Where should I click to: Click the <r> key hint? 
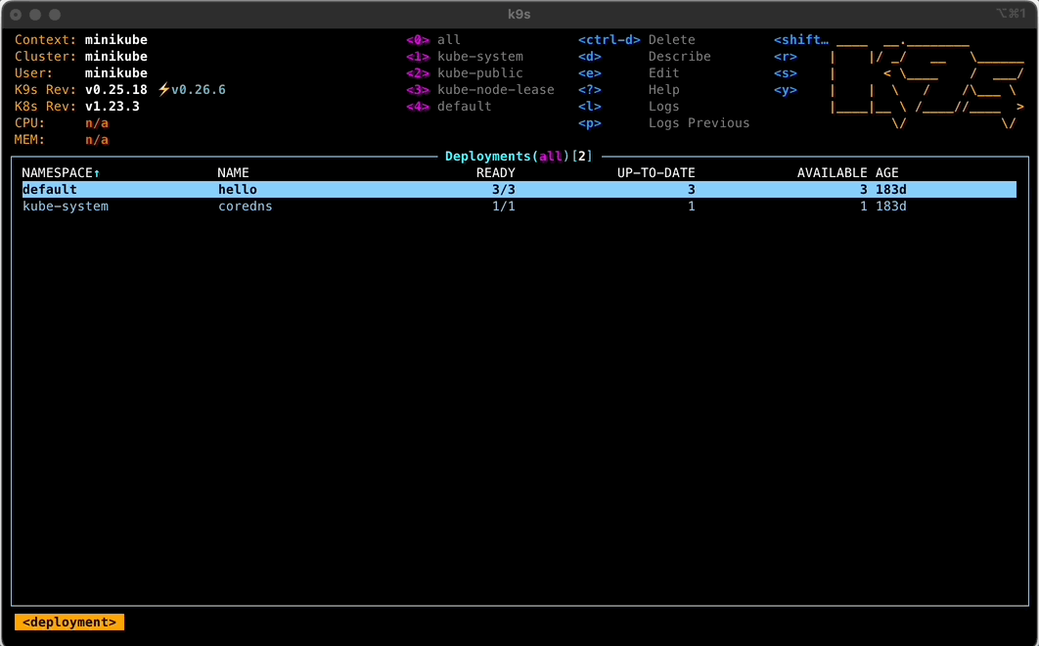point(786,57)
